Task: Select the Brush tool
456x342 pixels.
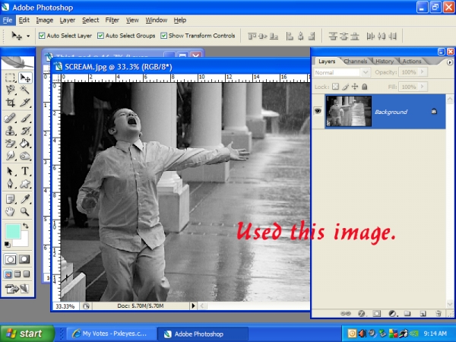Action: click(x=25, y=119)
